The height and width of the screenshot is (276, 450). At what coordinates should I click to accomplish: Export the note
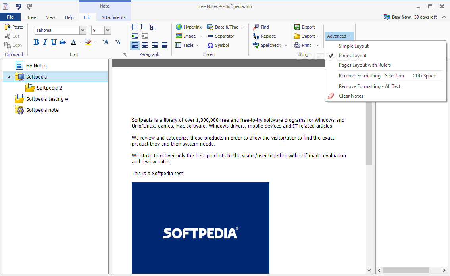pos(304,27)
